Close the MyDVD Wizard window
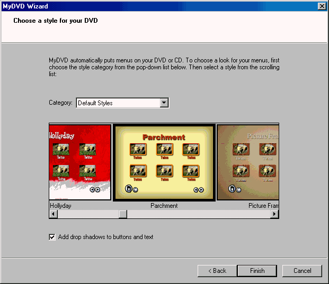The height and width of the screenshot is (284, 329). pyautogui.click(x=322, y=6)
